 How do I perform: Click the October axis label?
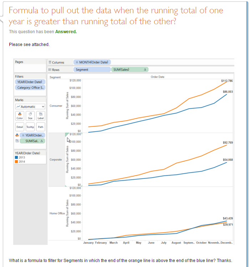tap(201, 243)
